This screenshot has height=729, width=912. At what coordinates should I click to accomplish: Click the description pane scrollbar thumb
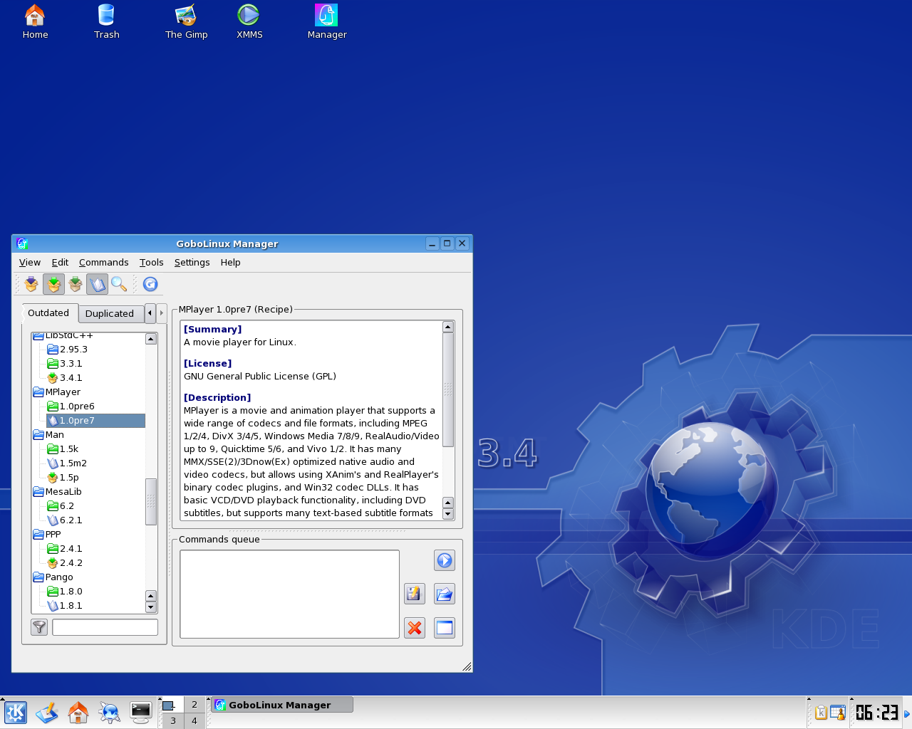coord(448,389)
